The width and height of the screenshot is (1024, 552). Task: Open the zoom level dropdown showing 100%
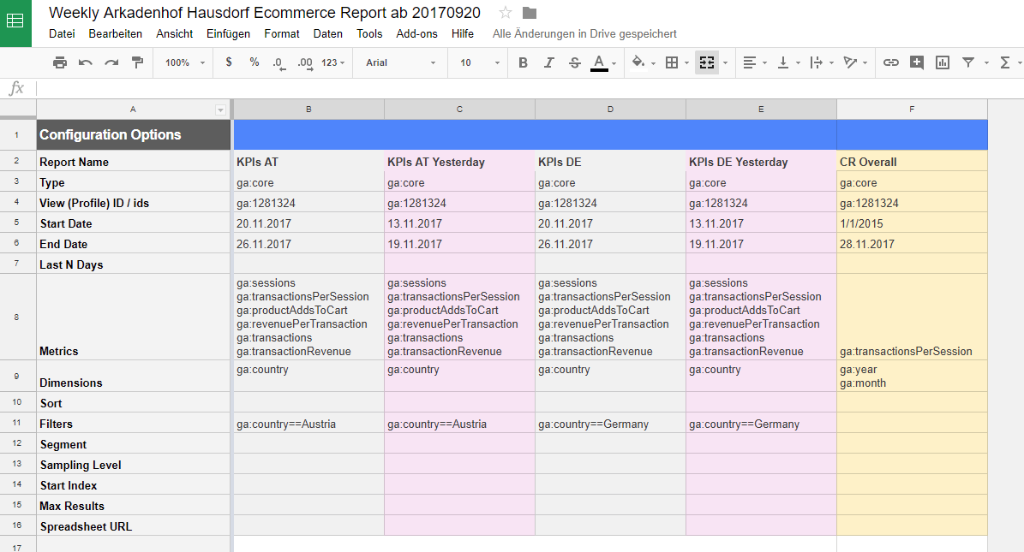click(x=183, y=62)
